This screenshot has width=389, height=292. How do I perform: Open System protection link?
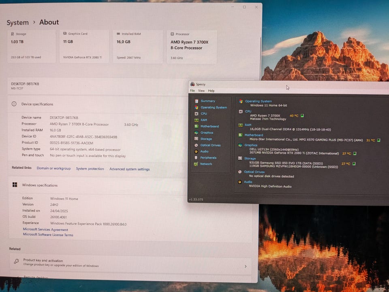(x=90, y=169)
